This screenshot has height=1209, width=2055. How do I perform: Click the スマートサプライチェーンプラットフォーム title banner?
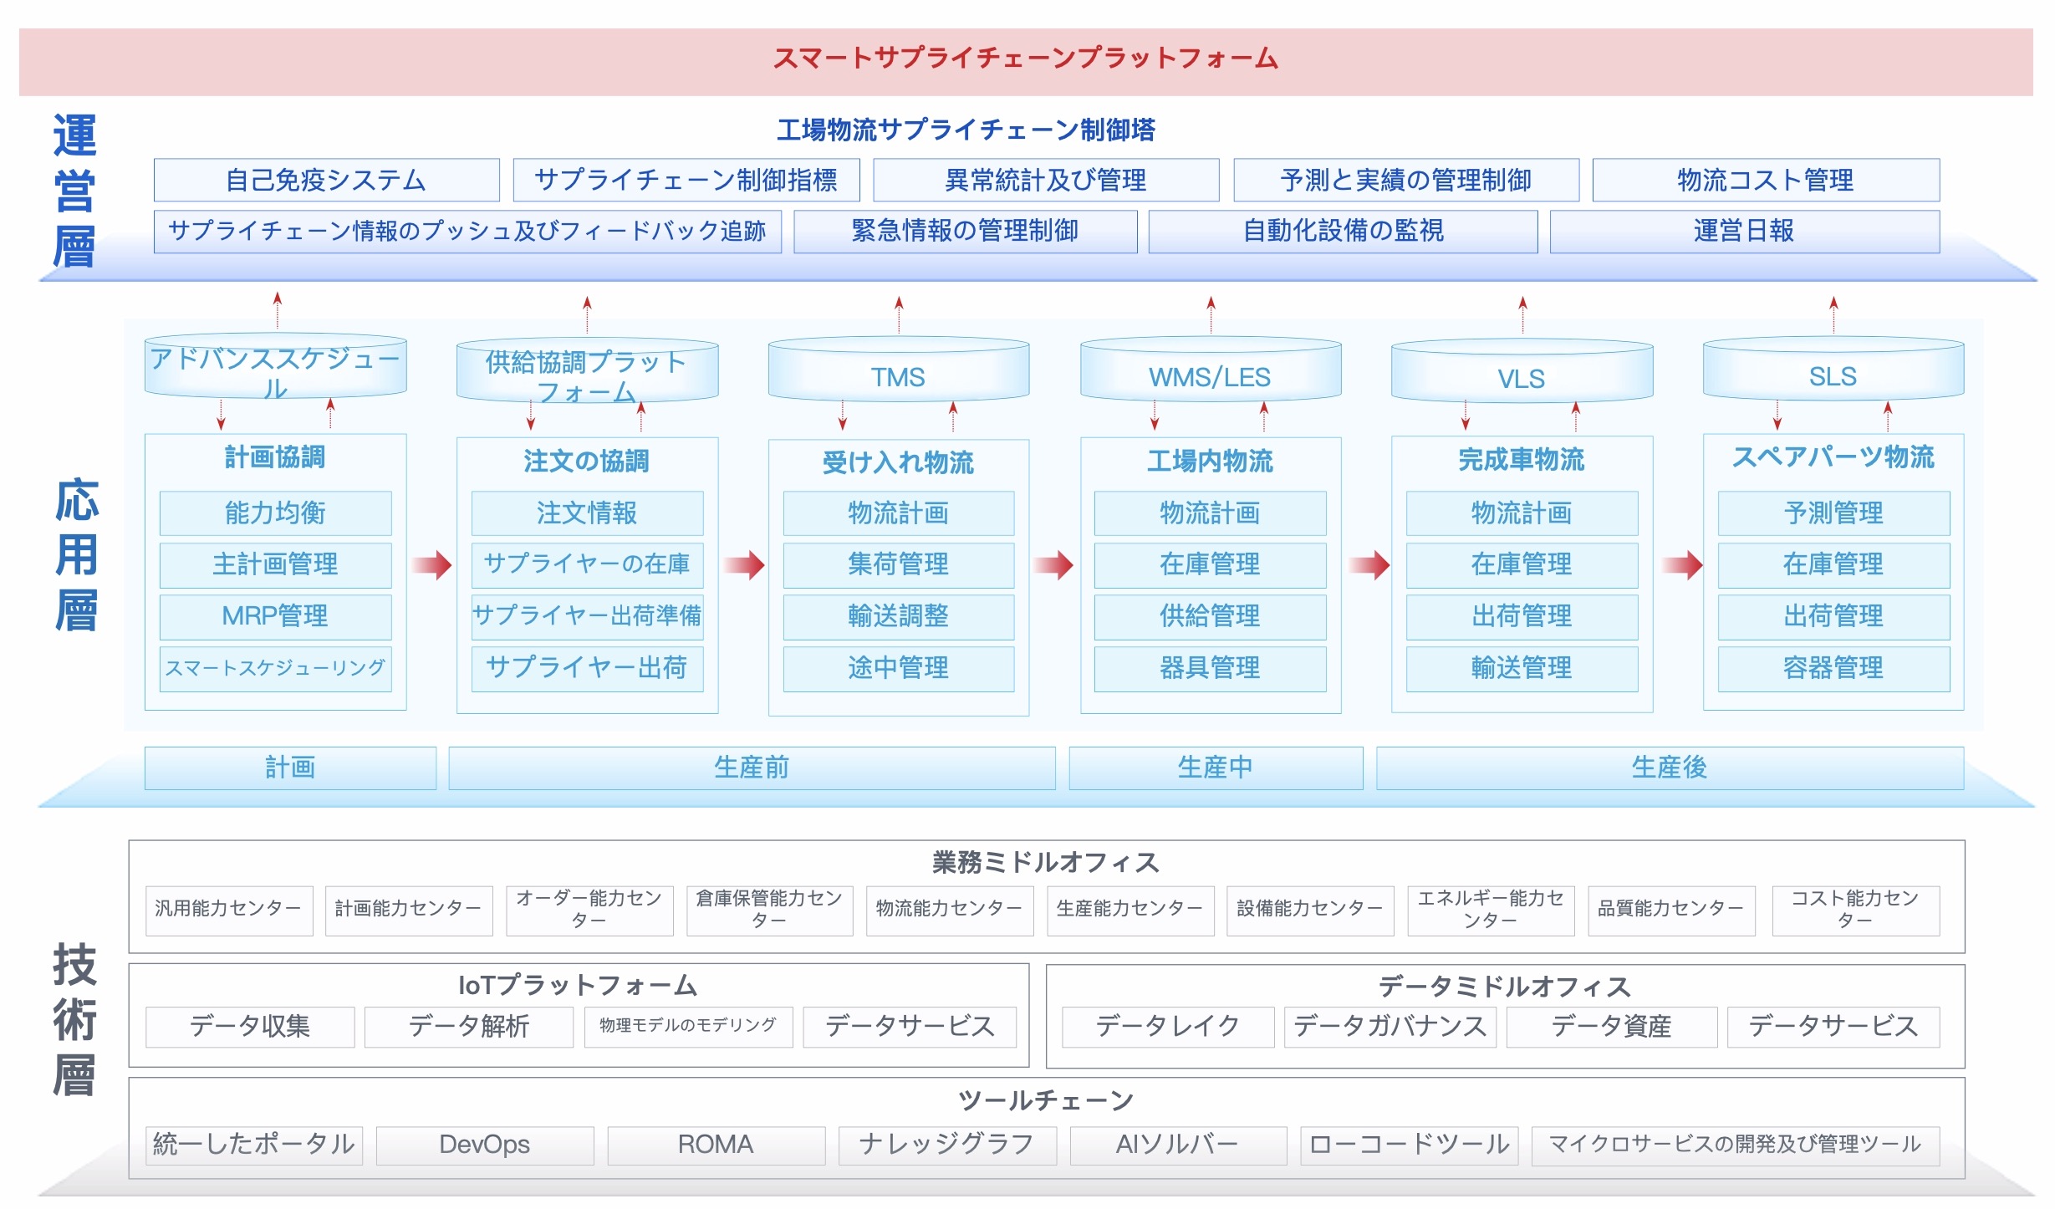tap(1026, 61)
